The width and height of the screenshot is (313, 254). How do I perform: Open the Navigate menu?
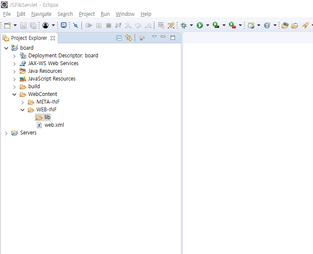tap(41, 14)
